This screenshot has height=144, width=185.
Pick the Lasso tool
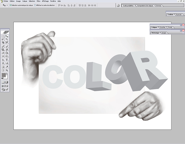click(3, 39)
